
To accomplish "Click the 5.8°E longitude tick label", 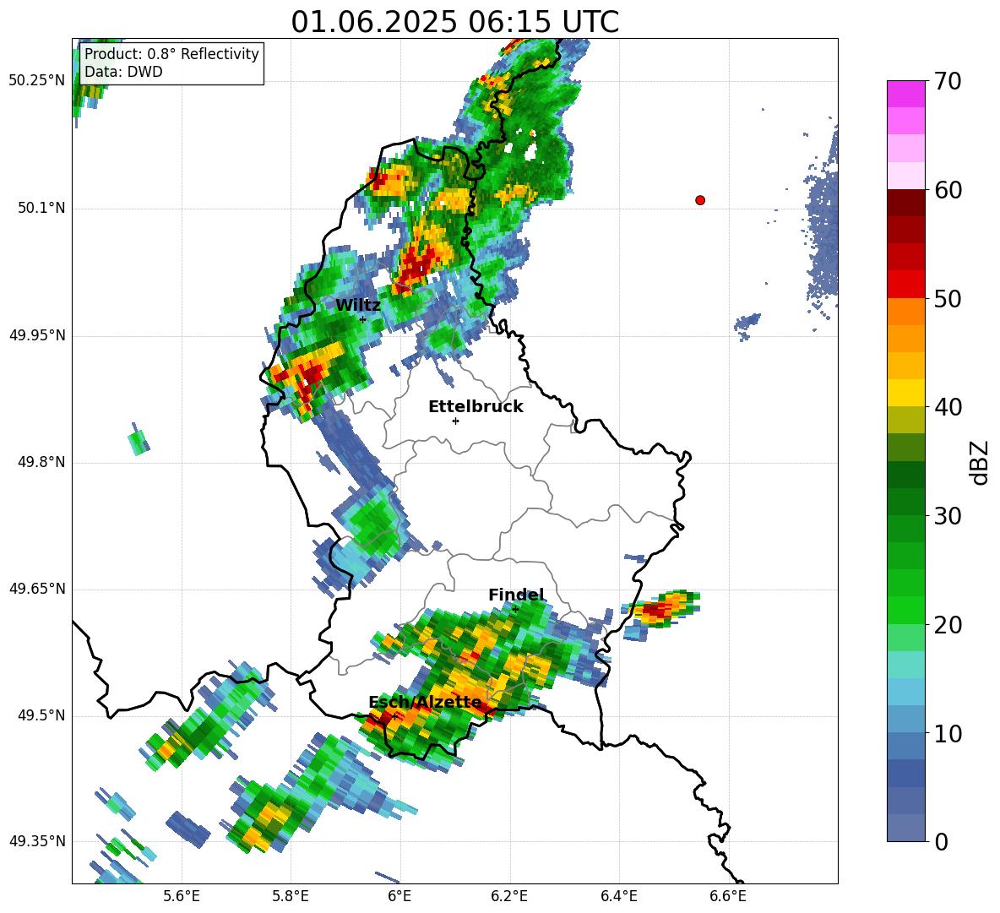I will pos(291,897).
